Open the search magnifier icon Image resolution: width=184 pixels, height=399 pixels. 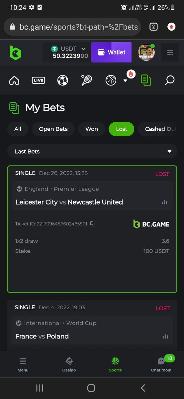click(170, 80)
